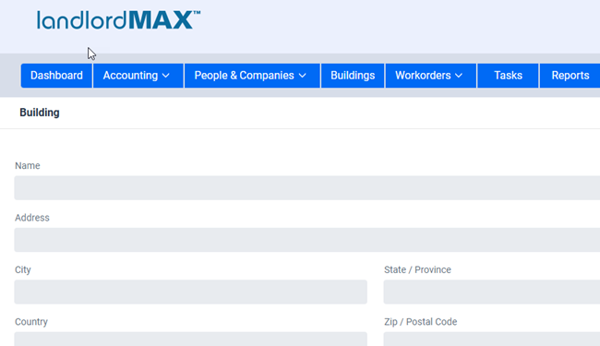Image resolution: width=600 pixels, height=346 pixels.
Task: Click the Zip / Postal Code label
Action: pyautogui.click(x=421, y=321)
